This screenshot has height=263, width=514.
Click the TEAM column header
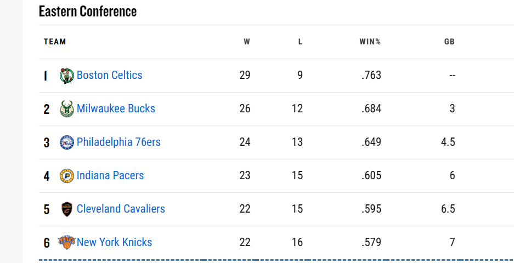pos(55,42)
